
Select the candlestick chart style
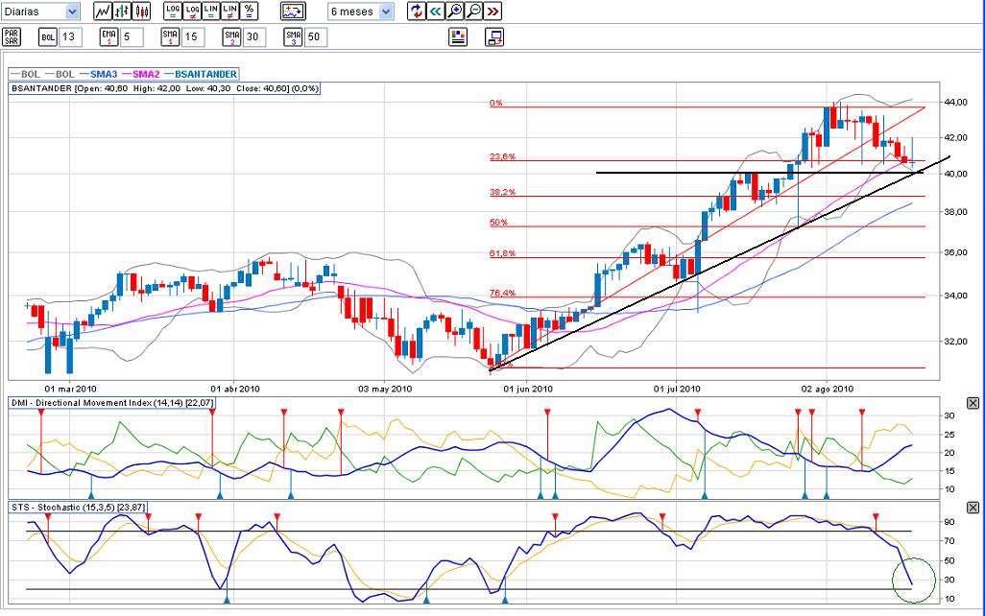(142, 12)
